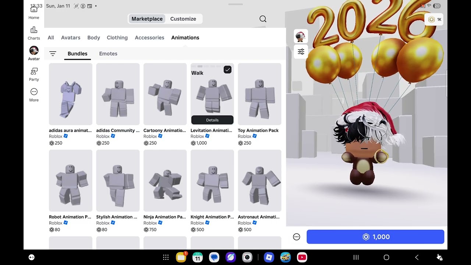Click the 750 price of Ninja pack
Screen dimensions: 471x265
point(153,230)
